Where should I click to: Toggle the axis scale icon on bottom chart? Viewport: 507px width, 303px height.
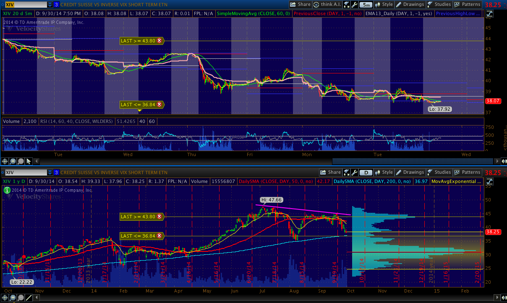[489, 182]
